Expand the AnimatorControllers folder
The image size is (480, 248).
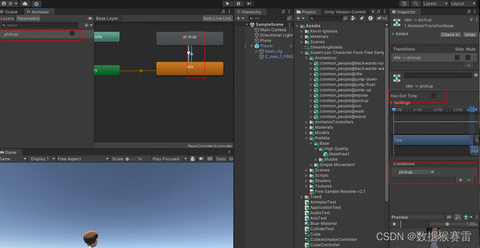[307, 122]
